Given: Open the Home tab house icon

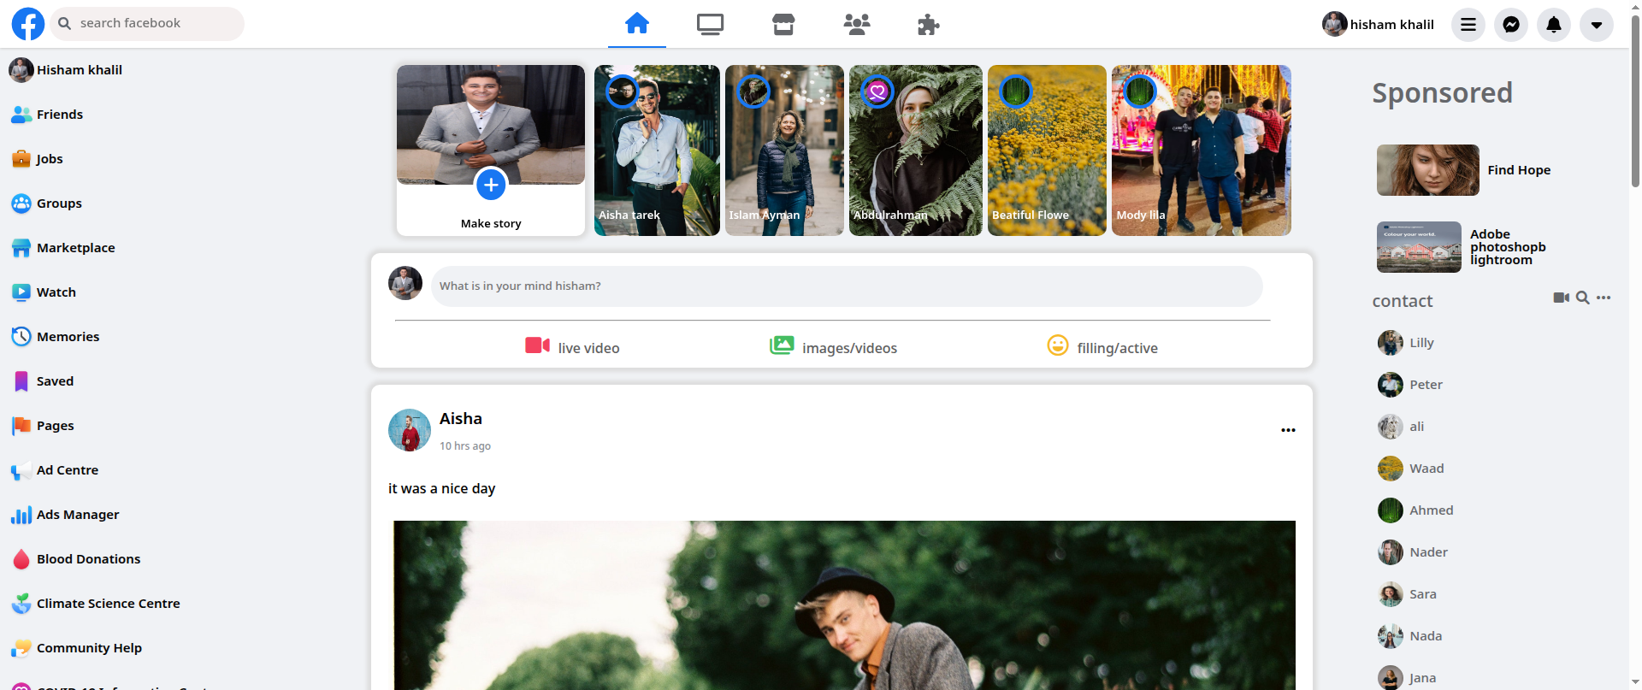Looking at the screenshot, I should click(637, 23).
